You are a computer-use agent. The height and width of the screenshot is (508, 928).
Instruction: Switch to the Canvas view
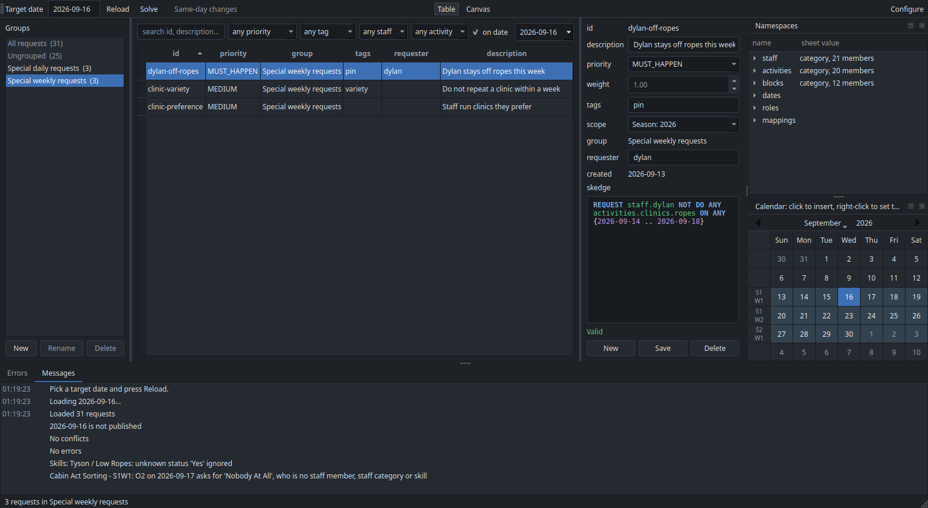coord(478,9)
